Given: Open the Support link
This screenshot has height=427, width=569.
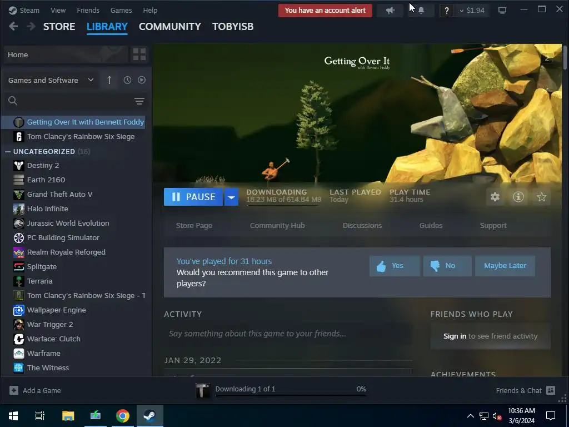Looking at the screenshot, I should tap(493, 226).
